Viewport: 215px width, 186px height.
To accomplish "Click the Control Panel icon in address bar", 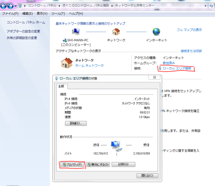I will coord(20,6).
